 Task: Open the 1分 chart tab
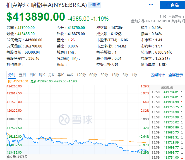coord(134,75)
